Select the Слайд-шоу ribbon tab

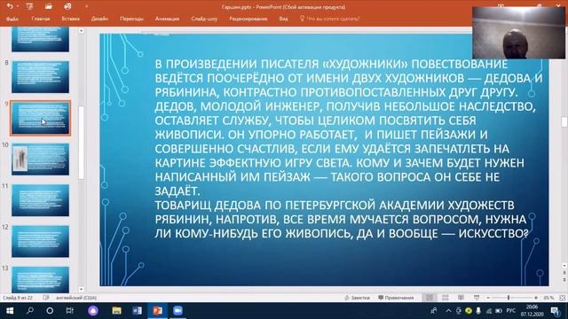(204, 19)
